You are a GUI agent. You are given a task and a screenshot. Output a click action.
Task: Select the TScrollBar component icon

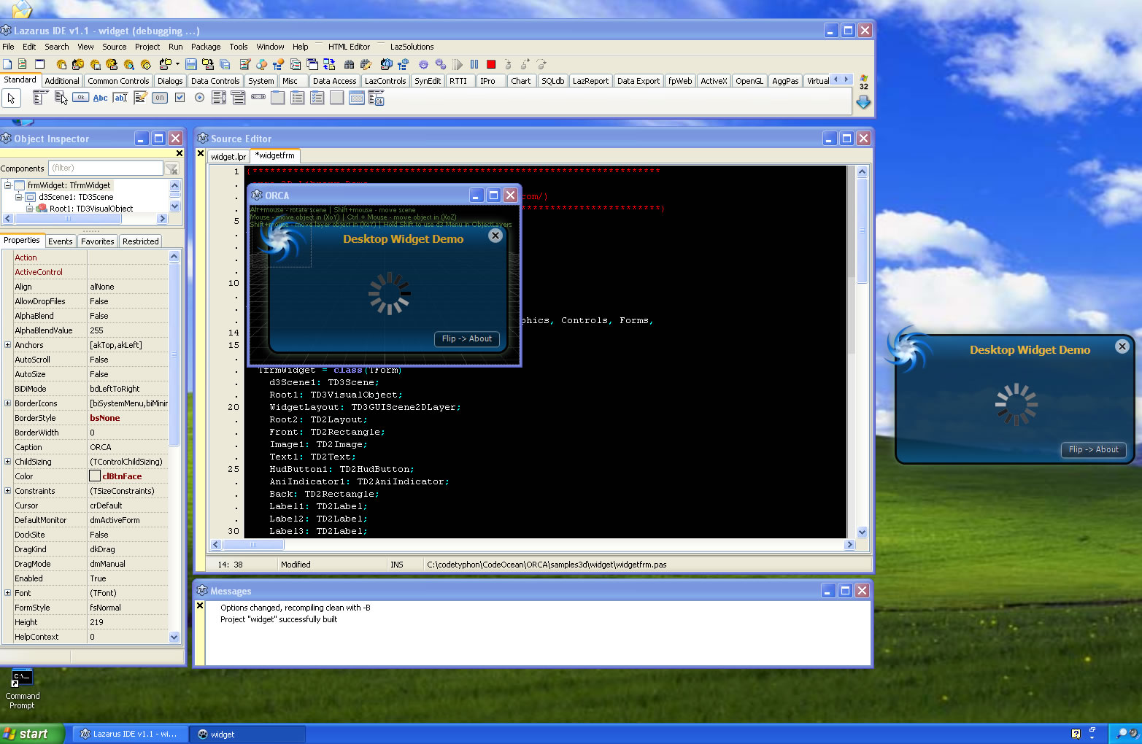point(258,98)
